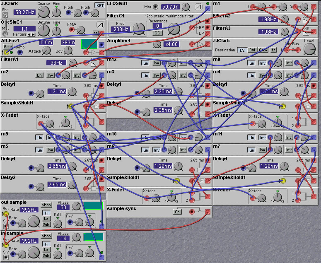
Task: Select Sub range on the in sample module
Action: pos(46,255)
